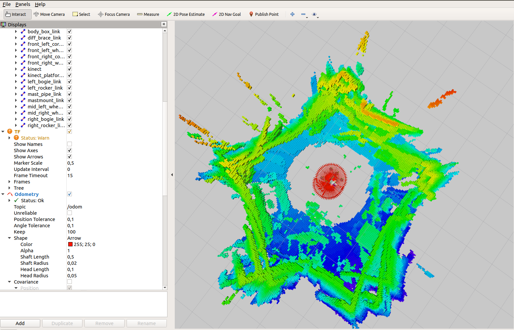The height and width of the screenshot is (330, 514).
Task: Select the Frame Timeout value 15
Action: coord(114,175)
